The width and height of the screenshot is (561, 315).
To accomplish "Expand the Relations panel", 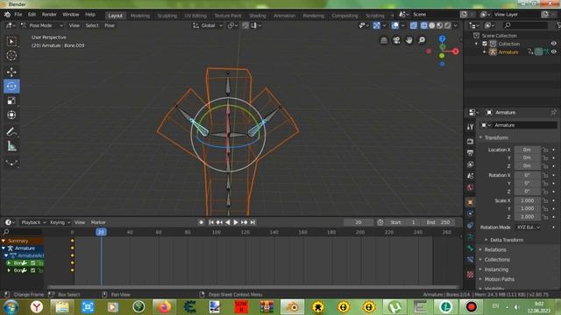I will tap(494, 249).
